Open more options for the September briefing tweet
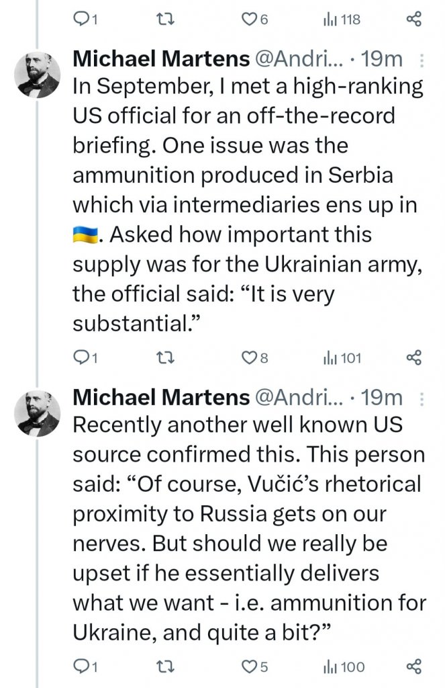Screen dimensions: 445x688 (422, 60)
